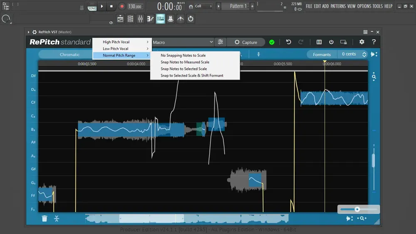The height and width of the screenshot is (234, 416).
Task: Open the FL Studio mixer icon
Action: point(140,19)
